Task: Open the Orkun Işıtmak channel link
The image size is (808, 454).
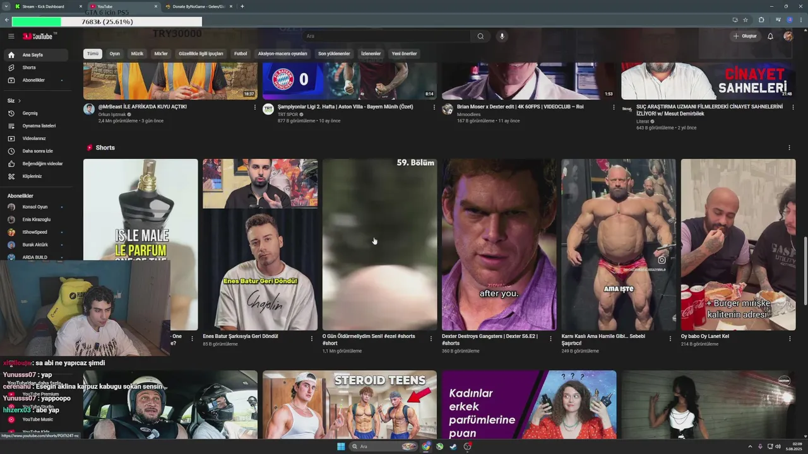Action: coord(112,114)
